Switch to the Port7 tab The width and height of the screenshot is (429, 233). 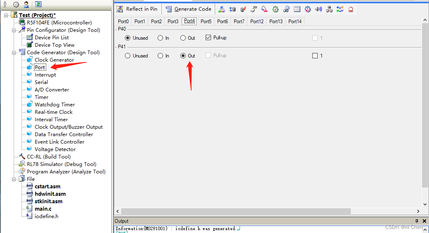pos(239,22)
